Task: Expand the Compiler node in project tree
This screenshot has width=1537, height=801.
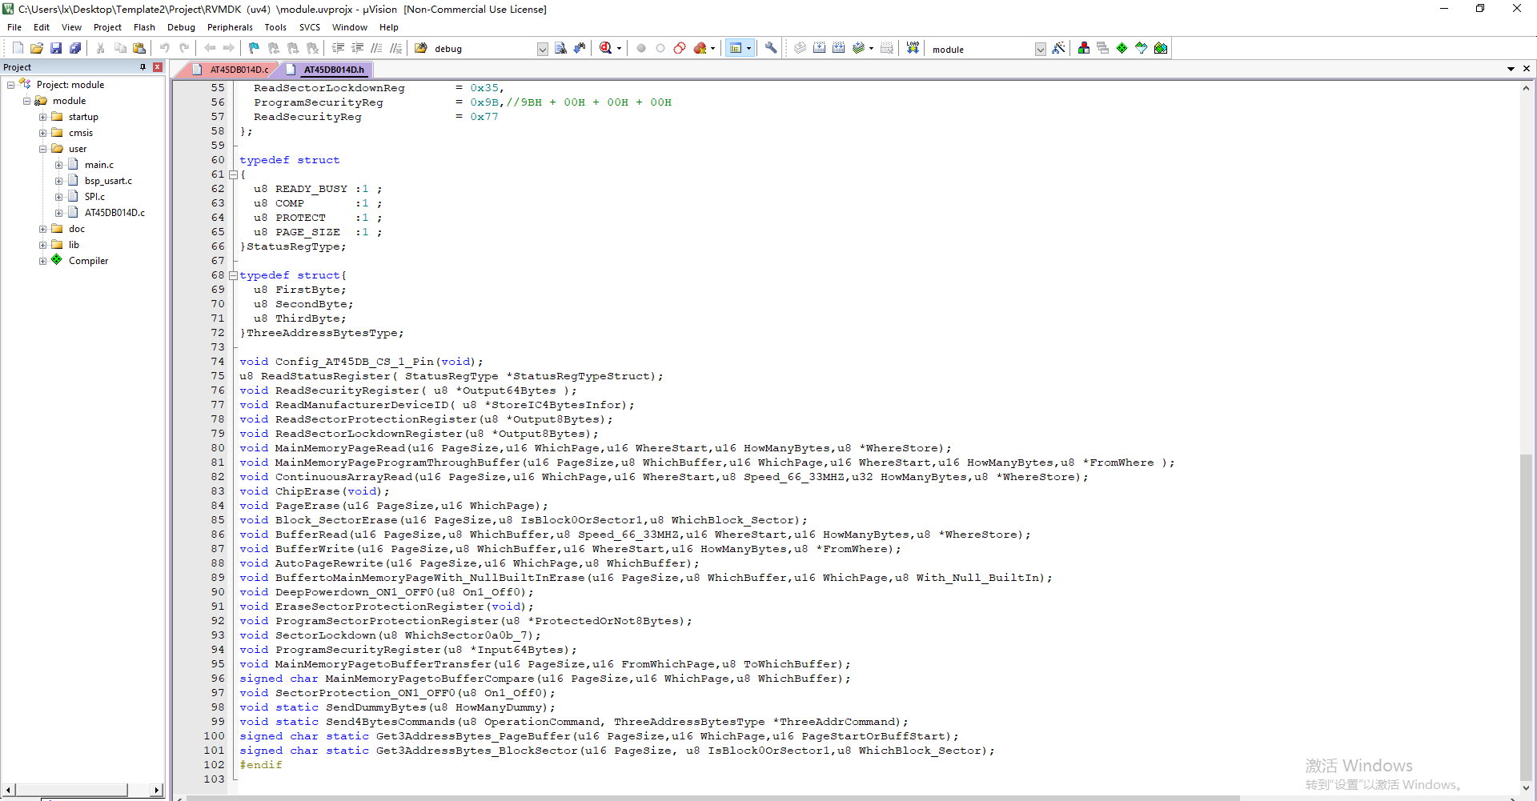Action: 43,261
